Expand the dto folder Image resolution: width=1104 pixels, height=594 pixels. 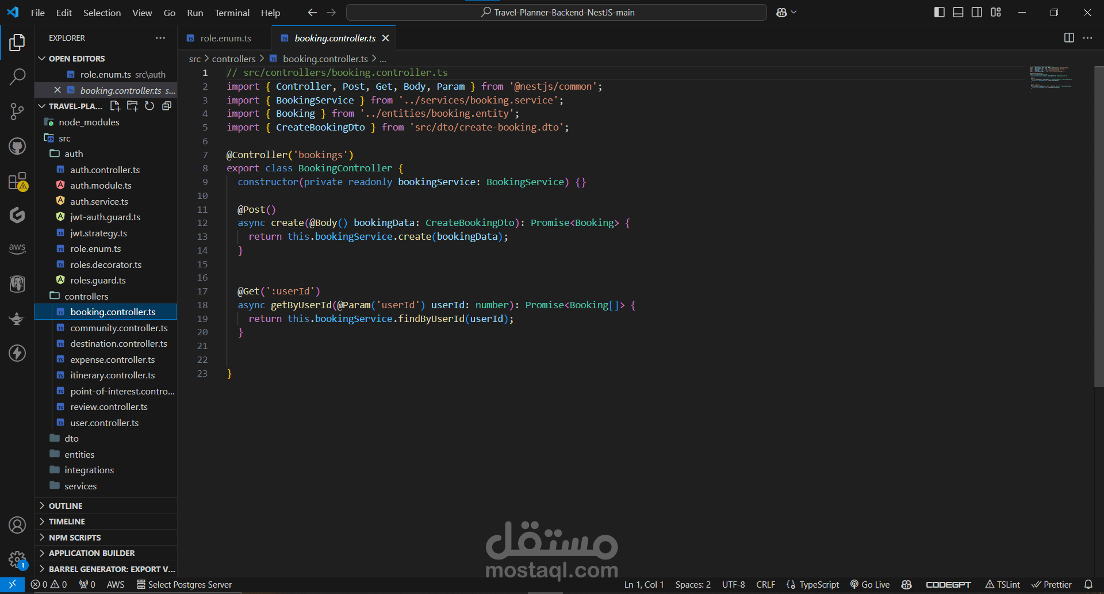[x=106, y=438]
